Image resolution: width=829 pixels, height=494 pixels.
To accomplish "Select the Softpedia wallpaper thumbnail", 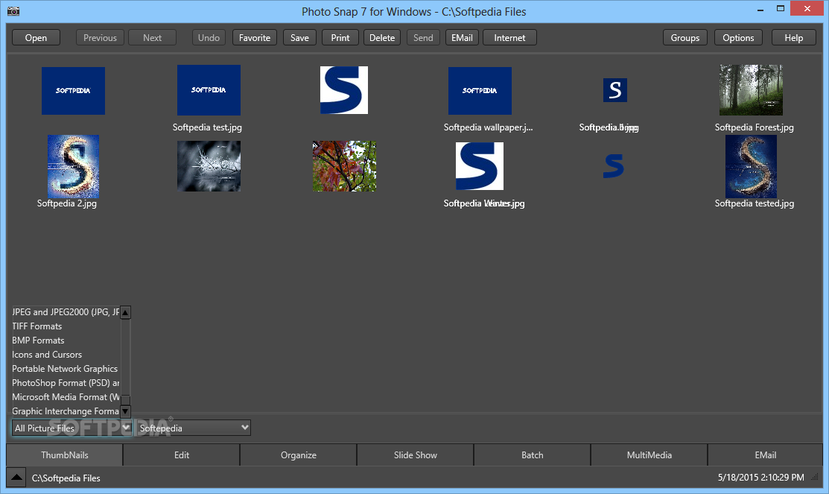I will pos(480,90).
